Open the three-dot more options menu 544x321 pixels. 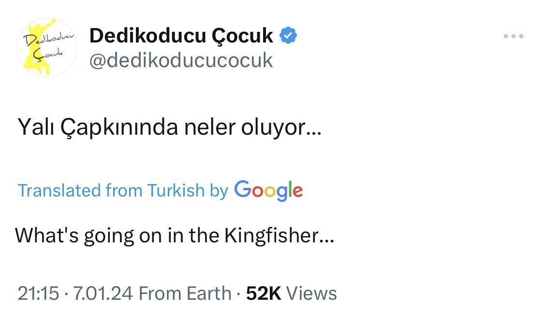[x=514, y=36]
